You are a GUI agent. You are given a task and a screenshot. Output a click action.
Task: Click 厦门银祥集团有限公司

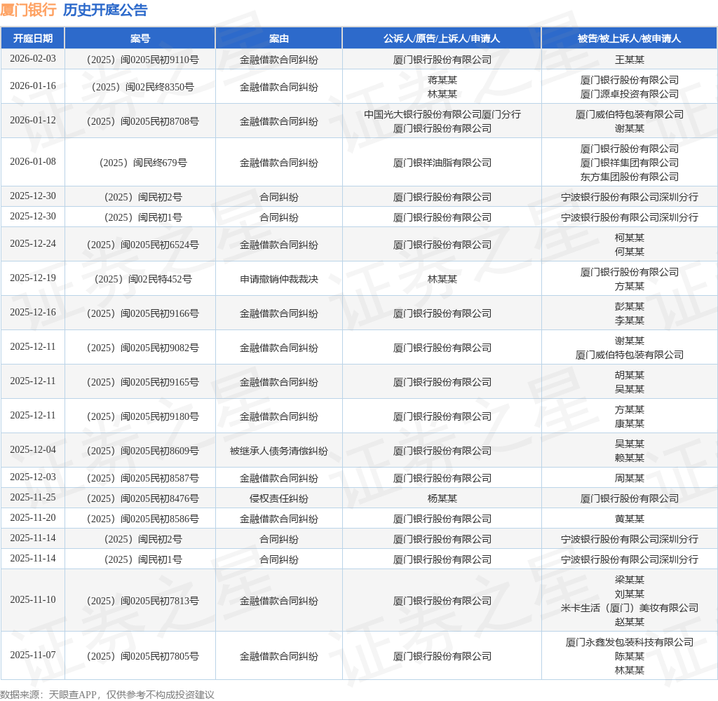point(629,163)
